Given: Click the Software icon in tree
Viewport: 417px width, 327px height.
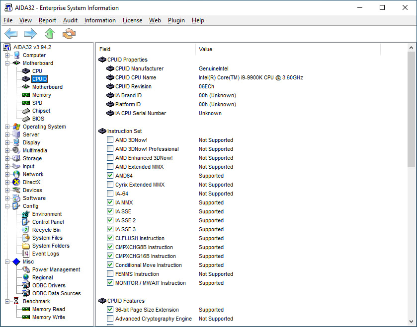Looking at the screenshot, I should (16, 198).
